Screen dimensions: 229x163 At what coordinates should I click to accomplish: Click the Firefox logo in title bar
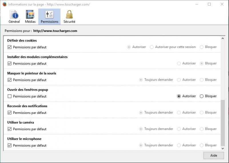(x=5, y=4)
